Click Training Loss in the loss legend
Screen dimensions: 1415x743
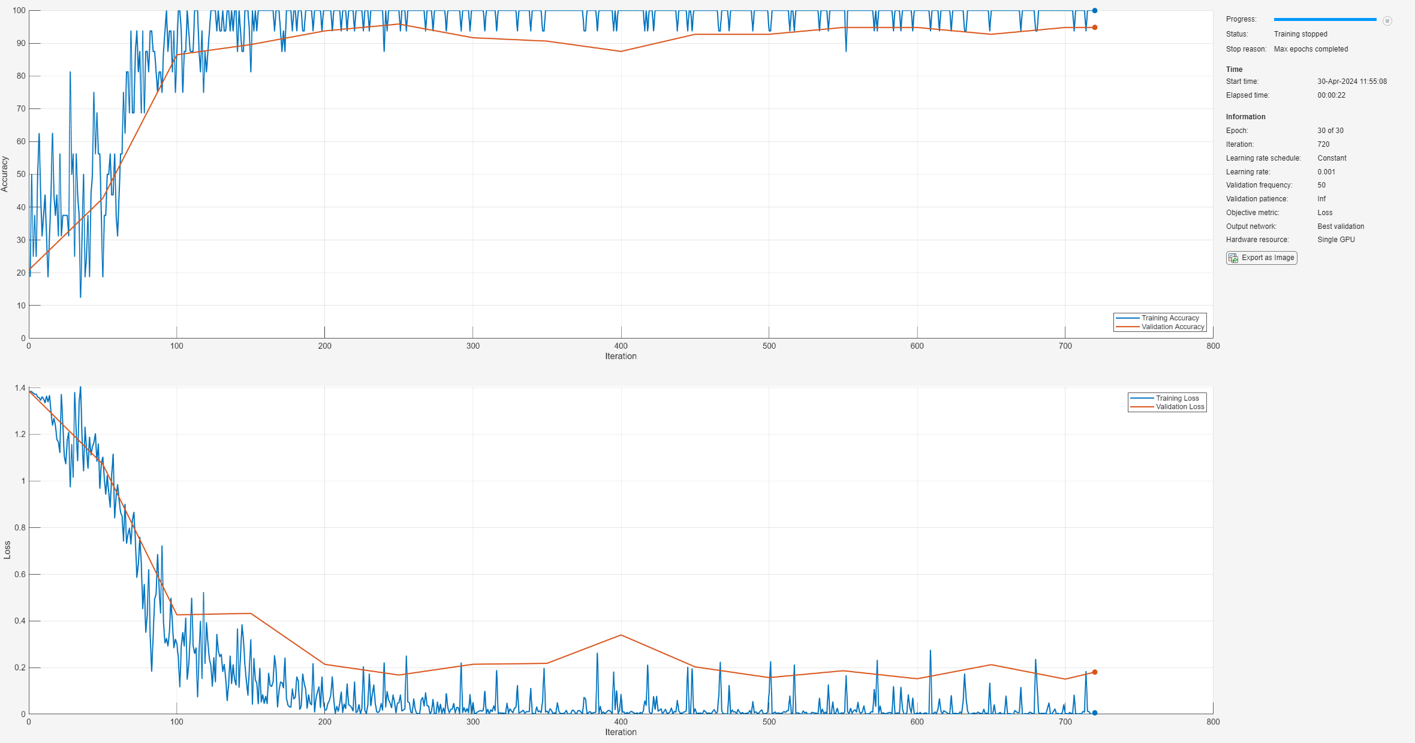[x=1177, y=398]
